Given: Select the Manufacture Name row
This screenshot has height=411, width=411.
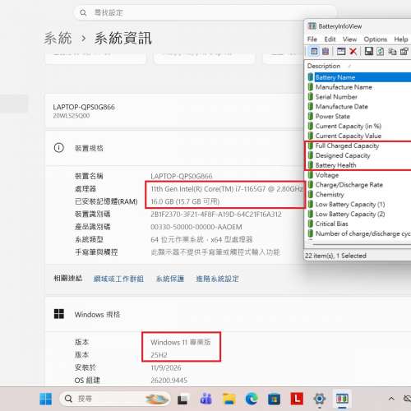Looking at the screenshot, I should (x=359, y=87).
